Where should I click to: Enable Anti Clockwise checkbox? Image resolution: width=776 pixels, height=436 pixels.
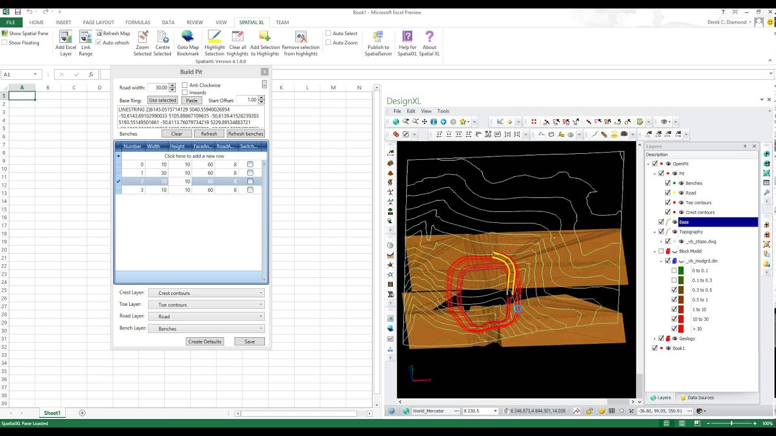185,85
